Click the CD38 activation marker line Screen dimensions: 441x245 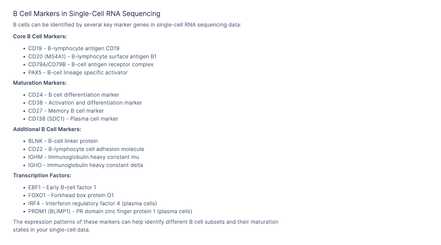pyautogui.click(x=85, y=103)
